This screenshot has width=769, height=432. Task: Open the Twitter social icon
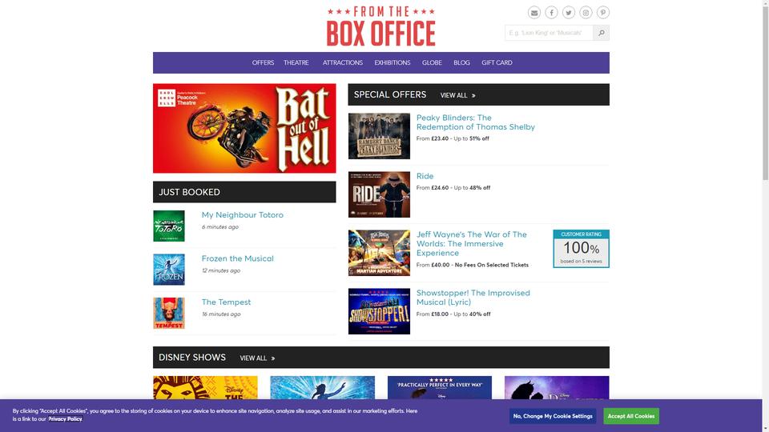click(569, 13)
